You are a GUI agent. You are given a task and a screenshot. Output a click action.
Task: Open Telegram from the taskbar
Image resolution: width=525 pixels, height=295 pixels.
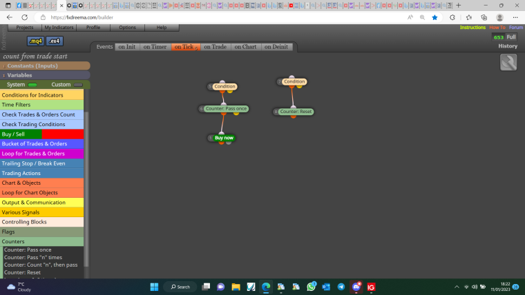[x=341, y=287]
